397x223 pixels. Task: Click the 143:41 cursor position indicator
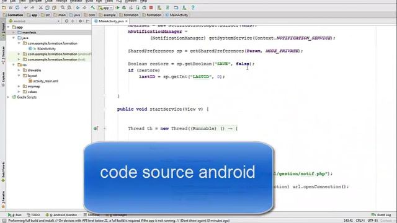[349, 221]
